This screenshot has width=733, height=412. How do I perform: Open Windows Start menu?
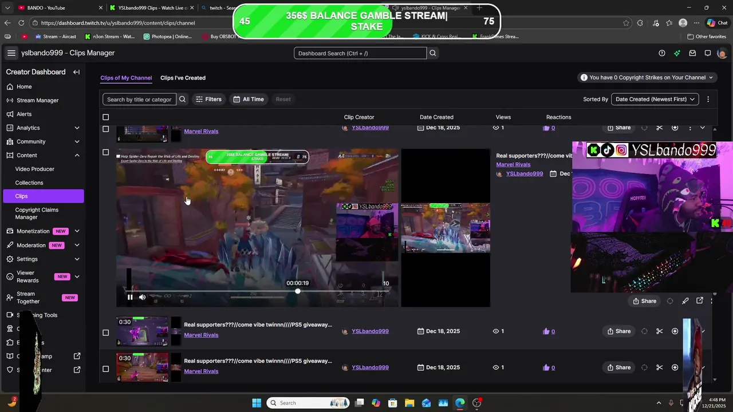pos(256,403)
